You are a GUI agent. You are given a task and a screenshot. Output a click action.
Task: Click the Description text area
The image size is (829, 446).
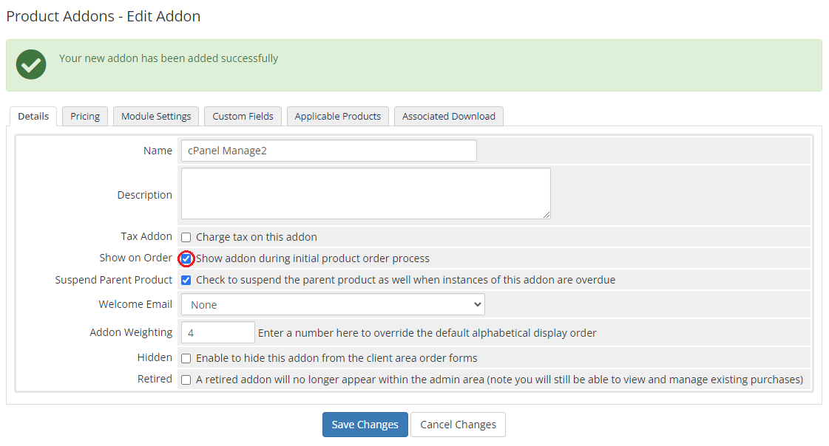click(x=366, y=193)
